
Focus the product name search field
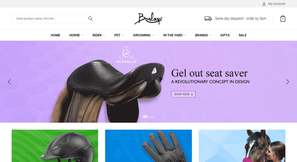[x=53, y=19]
